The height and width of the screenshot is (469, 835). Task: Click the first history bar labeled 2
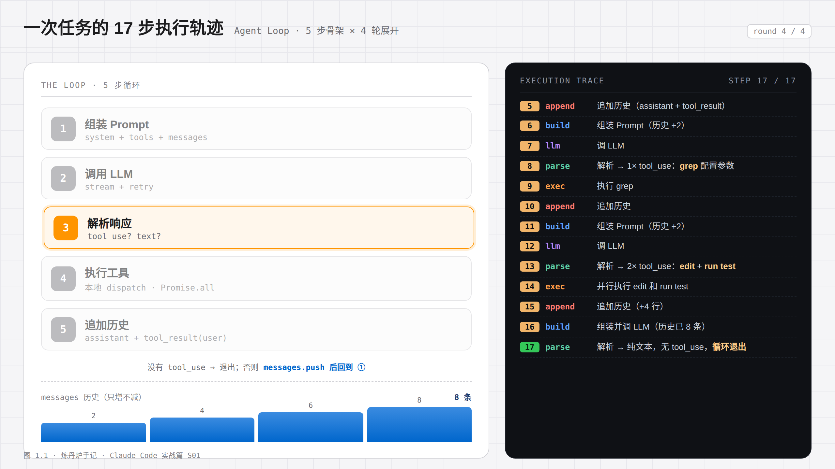94,432
